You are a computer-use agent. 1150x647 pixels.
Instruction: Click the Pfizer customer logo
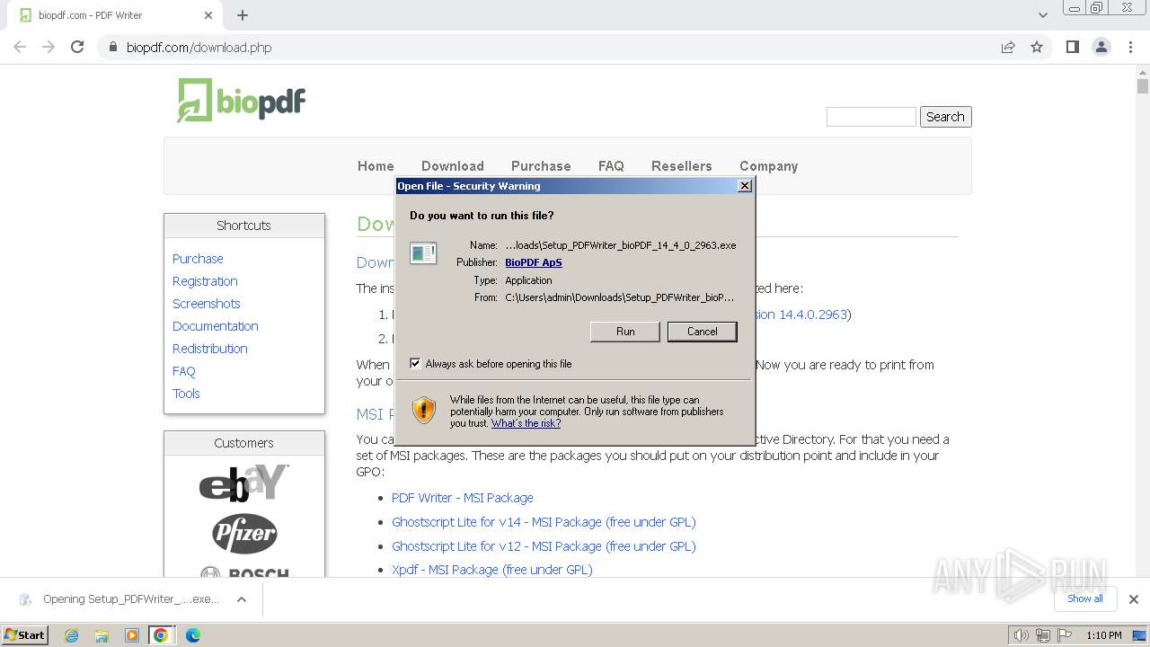coord(244,534)
